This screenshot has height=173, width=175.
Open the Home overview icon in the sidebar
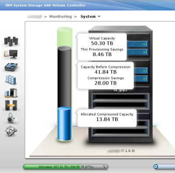point(11,41)
